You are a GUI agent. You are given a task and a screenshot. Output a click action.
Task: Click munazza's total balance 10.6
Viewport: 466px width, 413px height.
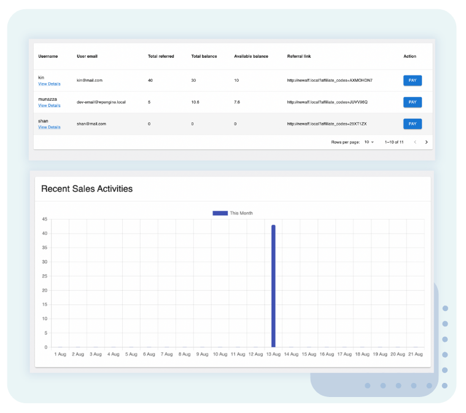coord(195,102)
